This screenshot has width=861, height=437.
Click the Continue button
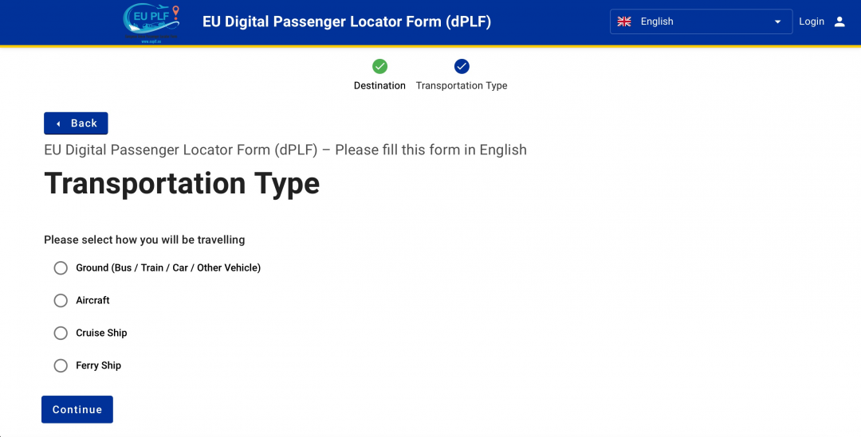click(77, 410)
